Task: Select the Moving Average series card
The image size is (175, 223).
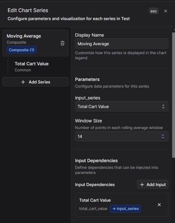Action: [x=35, y=43]
